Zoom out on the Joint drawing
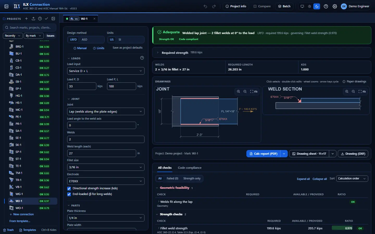The image size is (375, 234). 245,92
